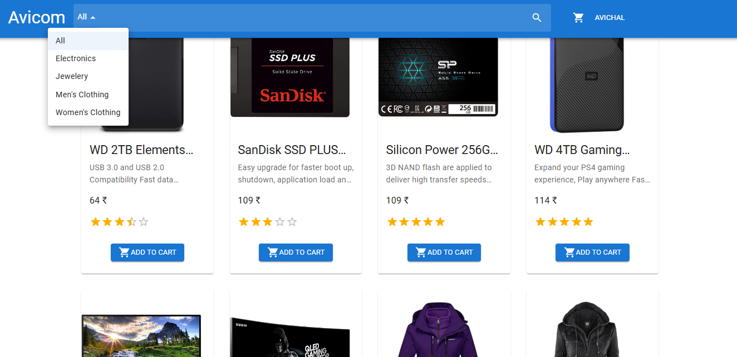The image size is (737, 357).
Task: Open the AVICHAL account button
Action: pyautogui.click(x=610, y=18)
